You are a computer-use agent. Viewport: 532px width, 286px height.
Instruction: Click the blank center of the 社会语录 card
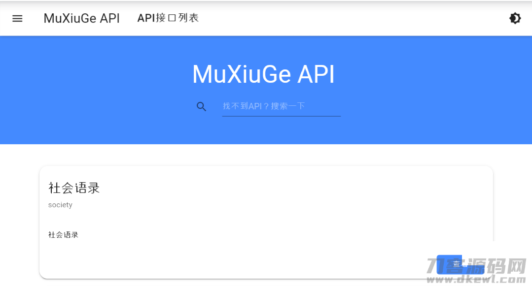pos(266,222)
